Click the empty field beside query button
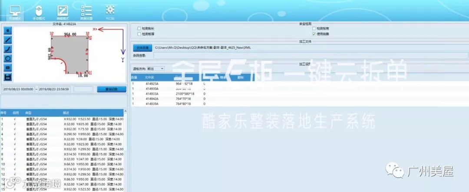 coord(83,89)
